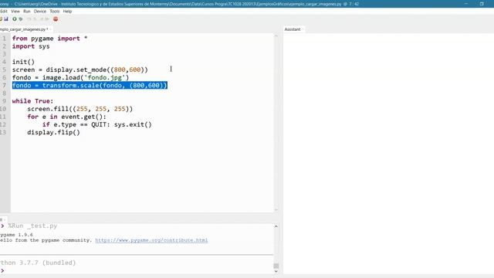The width and height of the screenshot is (494, 278).
Task: Click the shell scrollbar thumb
Action: (276, 266)
